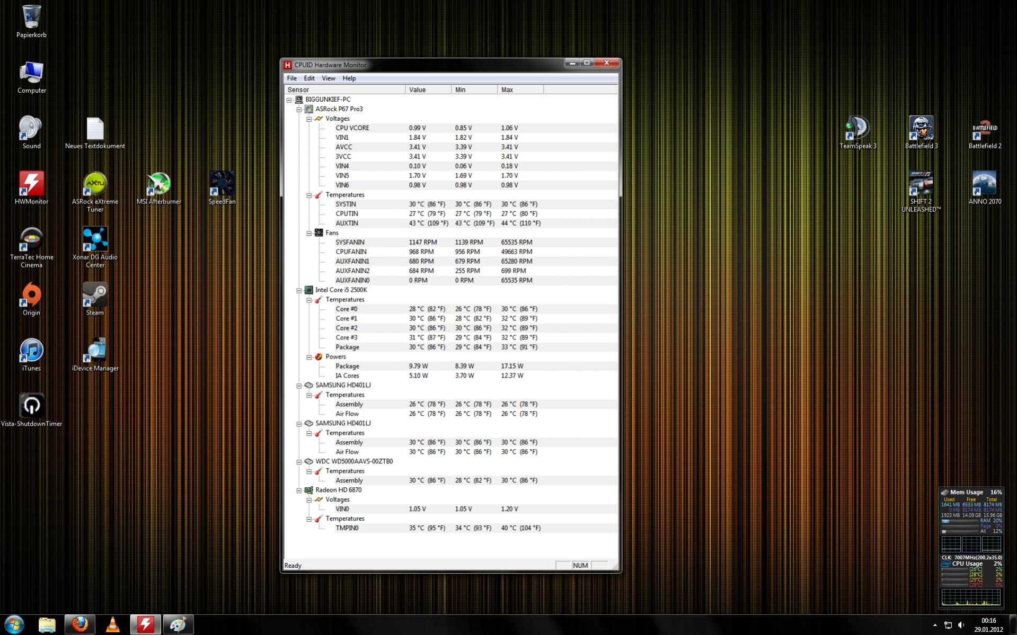This screenshot has height=635, width=1017.
Task: Launch ASRock eXtreme Tuner shortcut
Action: point(95,192)
